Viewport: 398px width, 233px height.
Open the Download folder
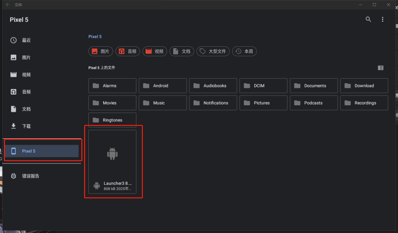click(364, 86)
